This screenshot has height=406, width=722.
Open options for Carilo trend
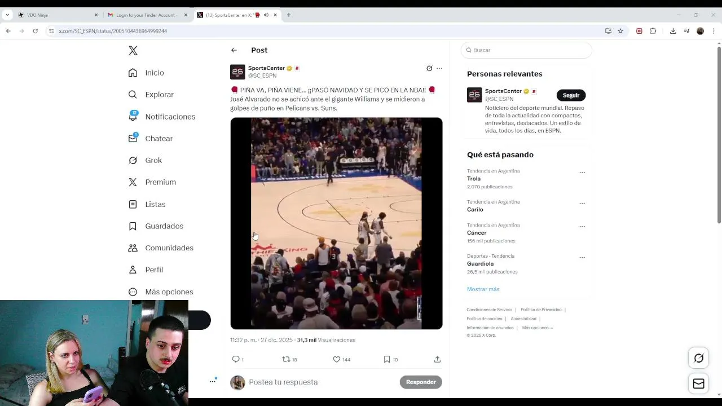tap(582, 203)
